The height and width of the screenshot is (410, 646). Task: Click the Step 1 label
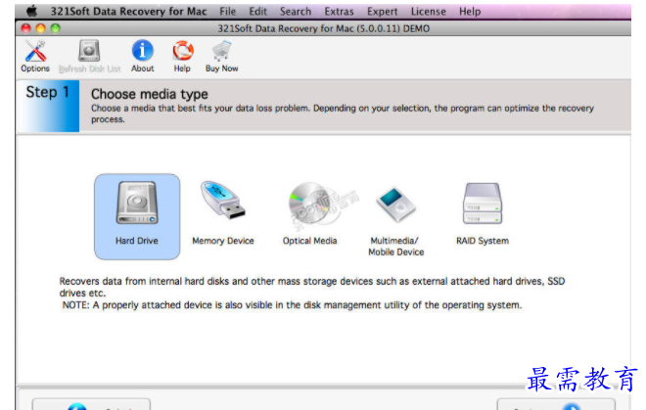tap(47, 92)
